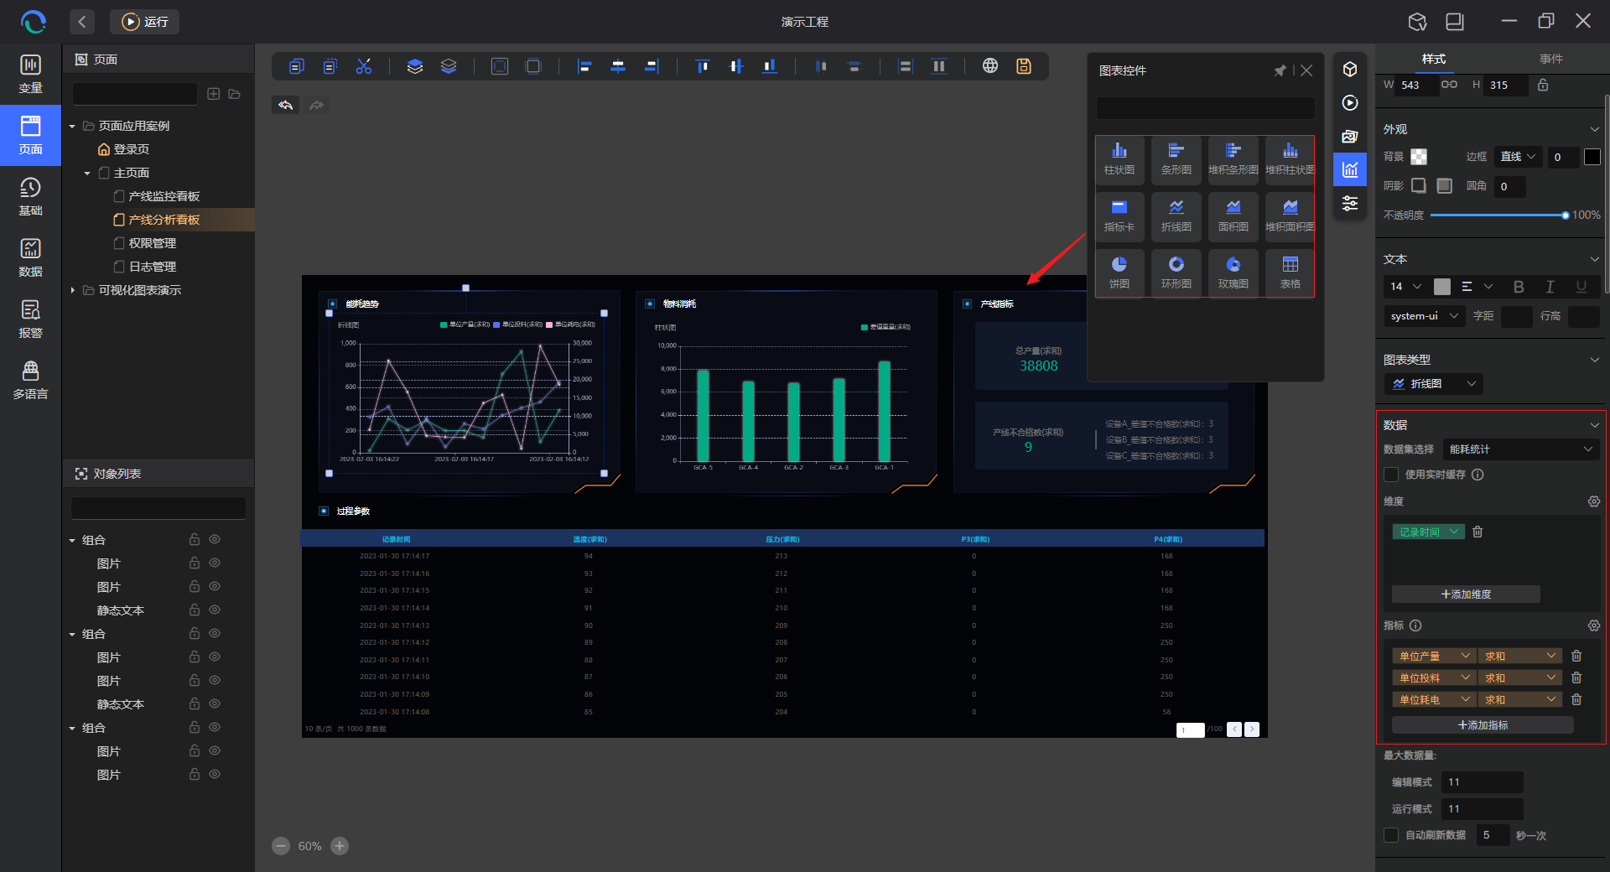Pick the 指标卡 indicator card widget
The height and width of the screenshot is (872, 1610).
click(x=1119, y=215)
